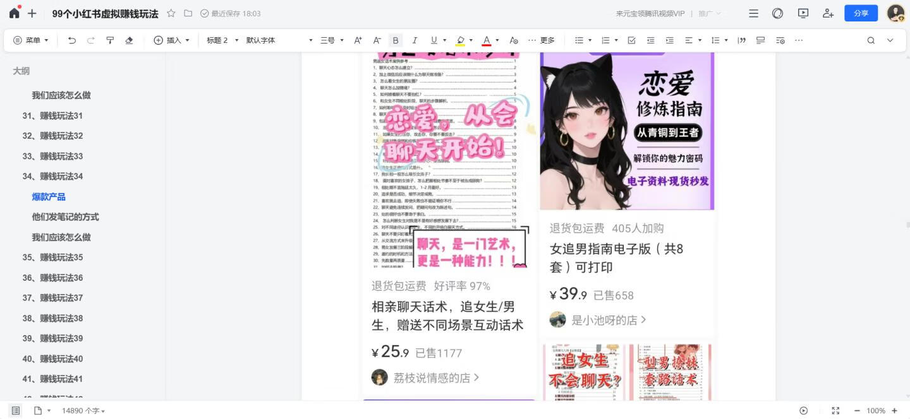Increase font size with the A+ icon
910x419 pixels.
click(x=358, y=40)
